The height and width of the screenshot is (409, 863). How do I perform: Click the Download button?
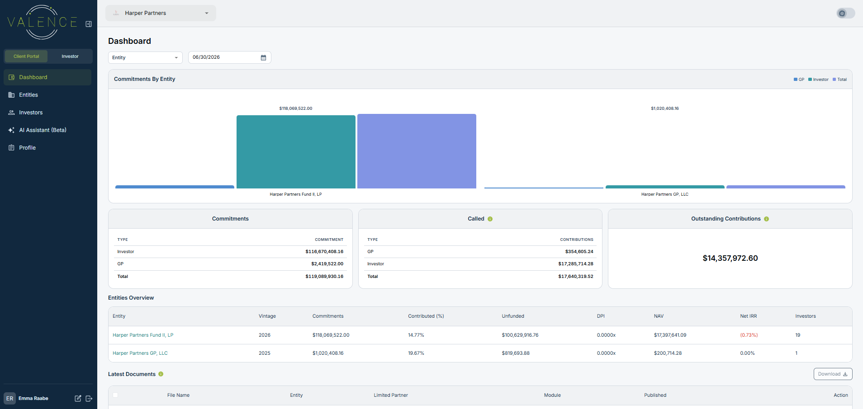tap(833, 374)
